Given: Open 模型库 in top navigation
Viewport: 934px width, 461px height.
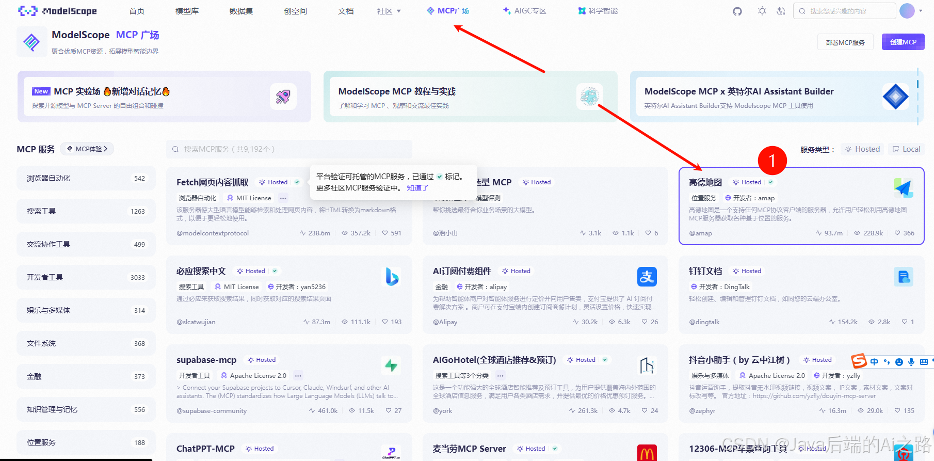Looking at the screenshot, I should click(187, 11).
